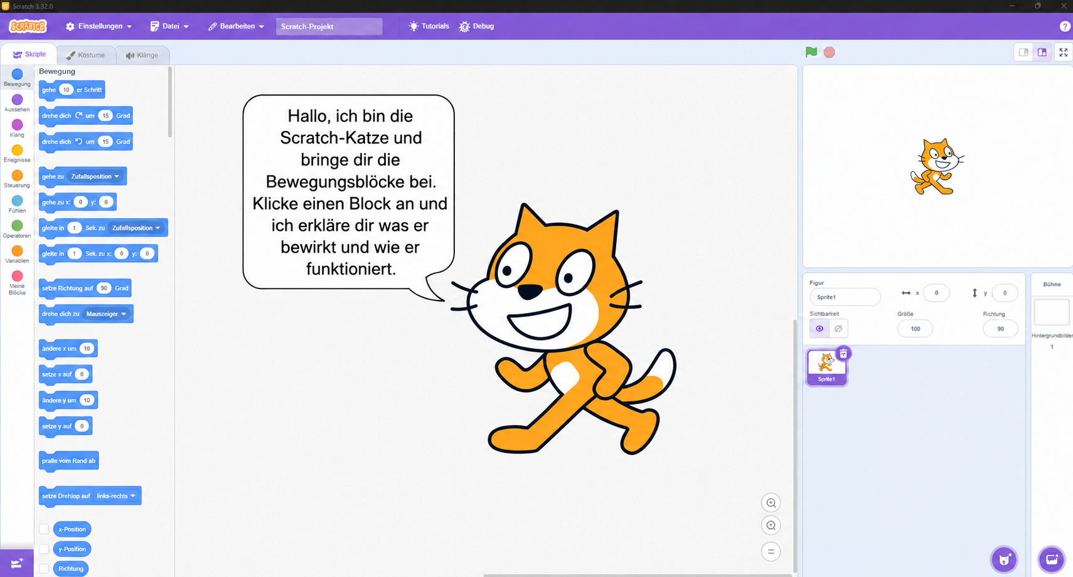Screen dimensions: 1073x577
Task: Open the Debug panel
Action: (477, 26)
